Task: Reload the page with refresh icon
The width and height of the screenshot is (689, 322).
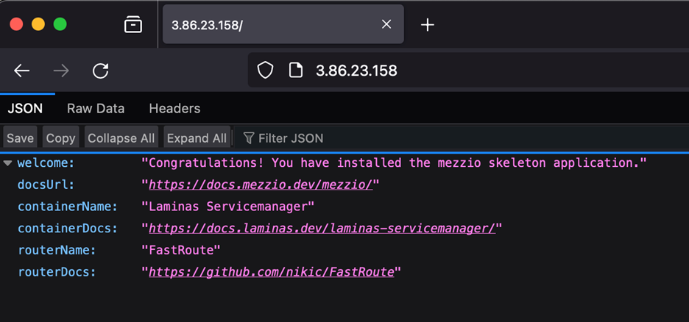Action: click(101, 71)
